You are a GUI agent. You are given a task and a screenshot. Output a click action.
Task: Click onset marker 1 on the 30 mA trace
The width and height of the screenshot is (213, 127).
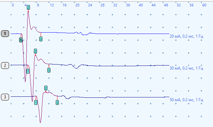point(28,71)
